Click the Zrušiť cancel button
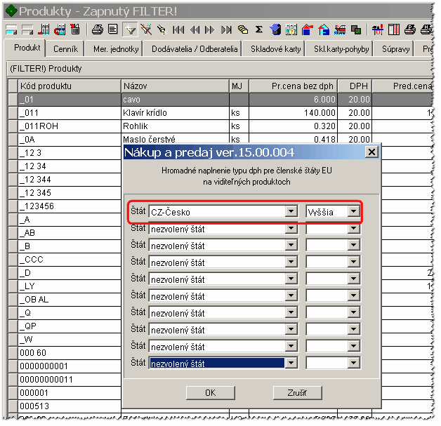The width and height of the screenshot is (441, 426). 297,392
